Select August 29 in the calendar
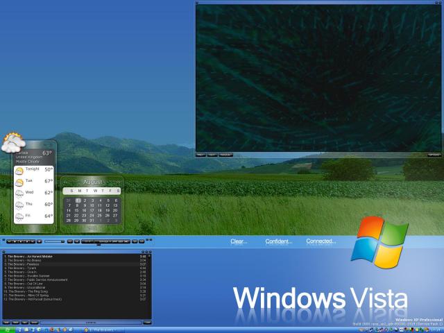This screenshot has width=444, height=333. (76, 221)
